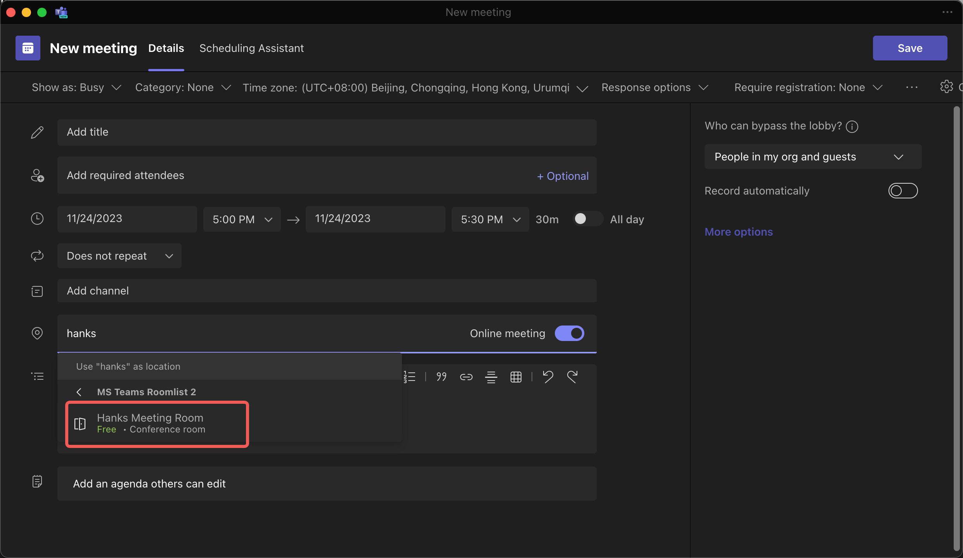Insert a quote with the quotation icon
The width and height of the screenshot is (963, 558).
441,377
